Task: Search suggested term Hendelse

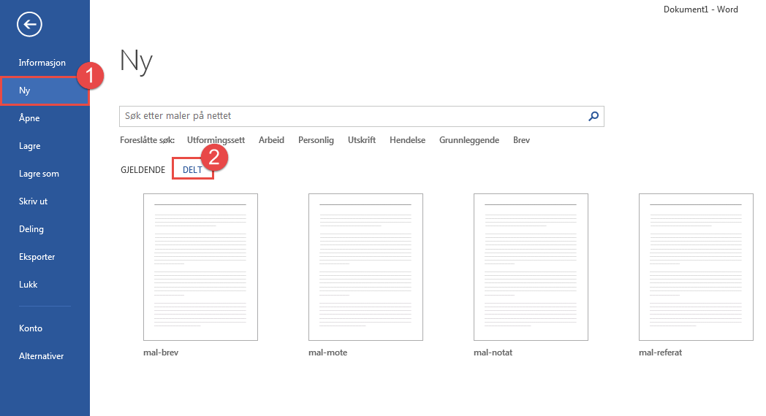Action: coord(407,140)
